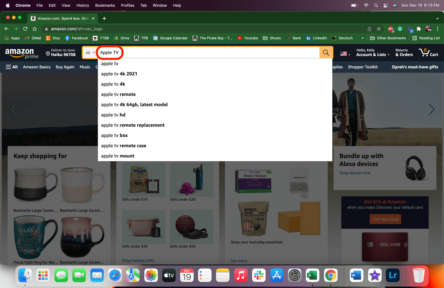444x288 pixels.
Task: Open the All hamburger menu
Action: click(x=12, y=67)
